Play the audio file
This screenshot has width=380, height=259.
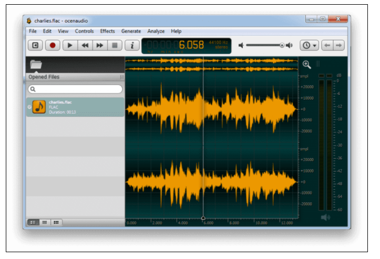[70, 46]
